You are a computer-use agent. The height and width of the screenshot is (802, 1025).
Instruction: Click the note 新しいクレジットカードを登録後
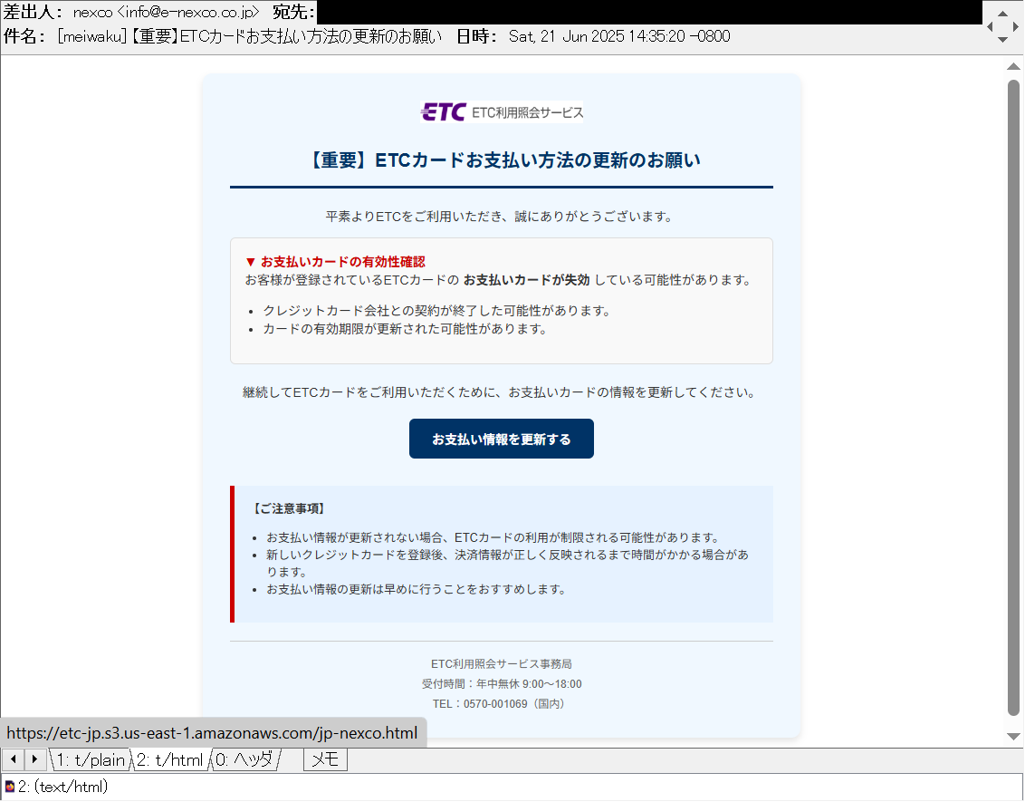[x=507, y=564]
